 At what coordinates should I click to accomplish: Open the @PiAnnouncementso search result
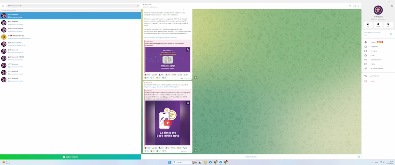tap(70, 72)
